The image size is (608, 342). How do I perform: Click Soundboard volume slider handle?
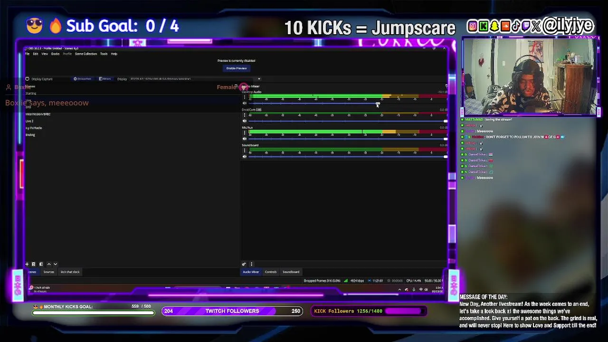pyautogui.click(x=445, y=157)
